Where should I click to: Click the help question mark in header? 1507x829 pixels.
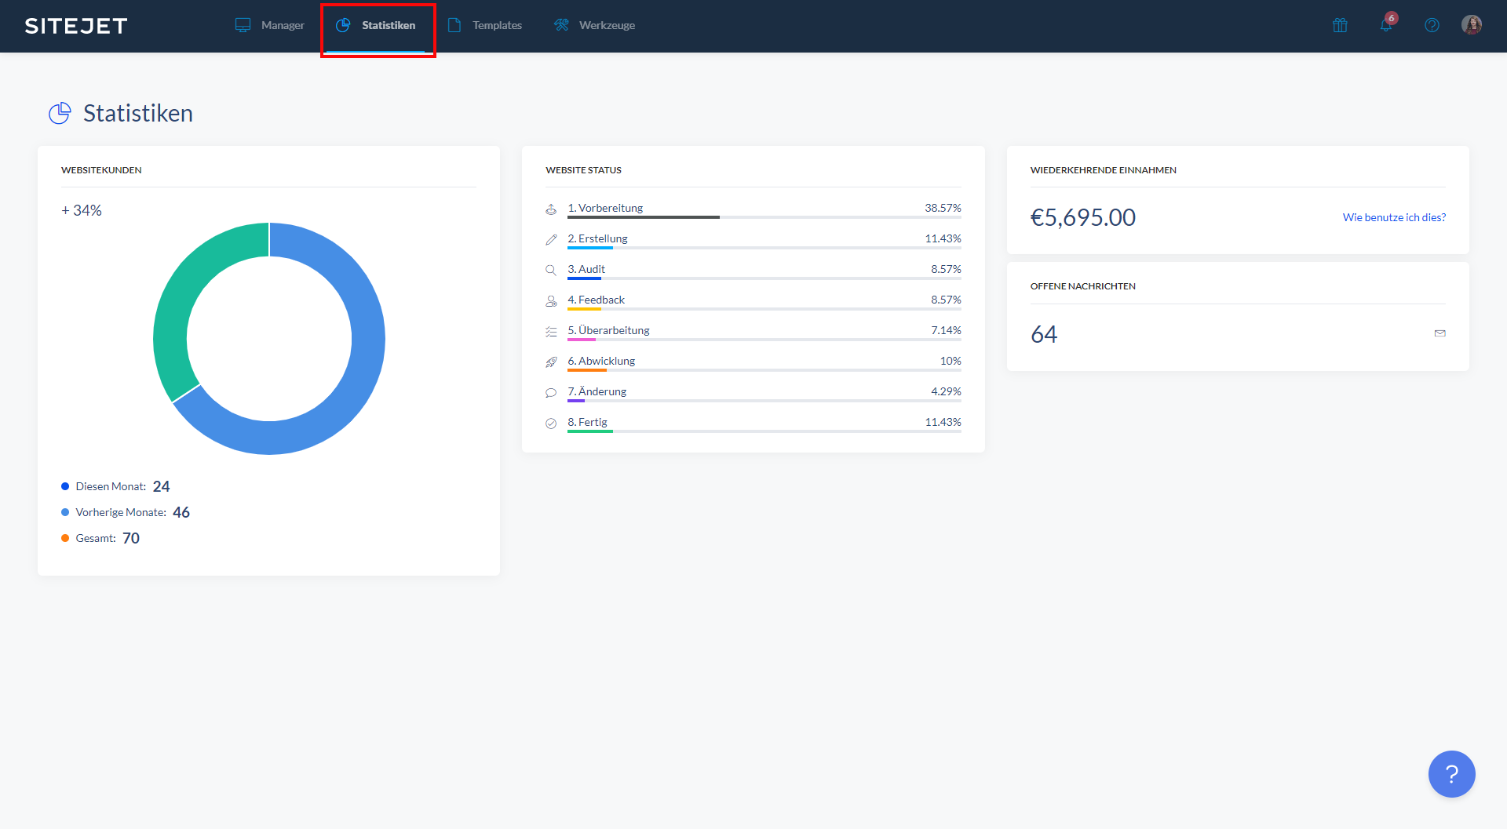[x=1432, y=25]
